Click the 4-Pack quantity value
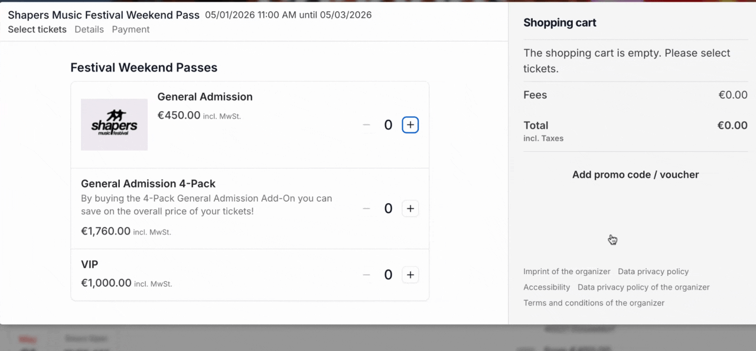 tap(388, 209)
